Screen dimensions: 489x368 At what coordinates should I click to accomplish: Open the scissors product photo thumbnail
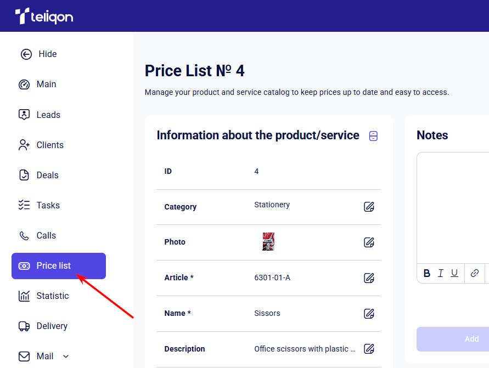268,242
